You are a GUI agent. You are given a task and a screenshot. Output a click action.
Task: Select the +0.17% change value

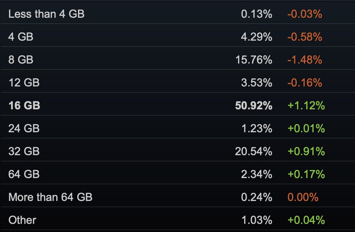pyautogui.click(x=306, y=174)
